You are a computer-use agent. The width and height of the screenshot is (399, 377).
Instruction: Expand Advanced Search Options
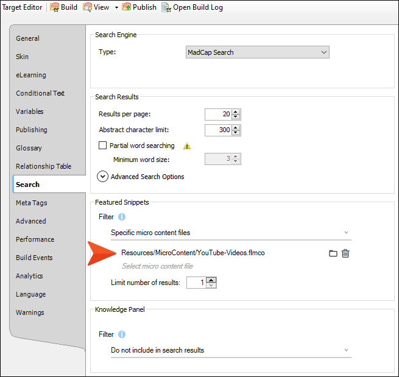[x=103, y=177]
